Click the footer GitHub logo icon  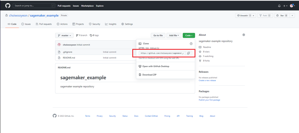[55, 116]
